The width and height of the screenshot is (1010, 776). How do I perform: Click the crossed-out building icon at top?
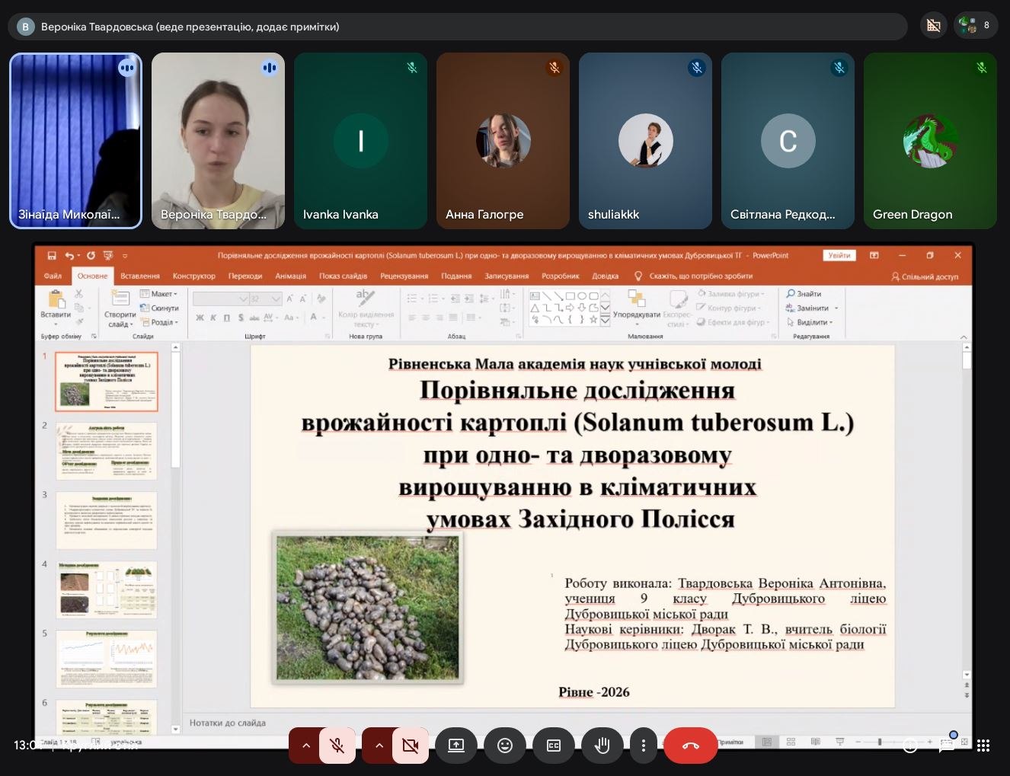(933, 26)
